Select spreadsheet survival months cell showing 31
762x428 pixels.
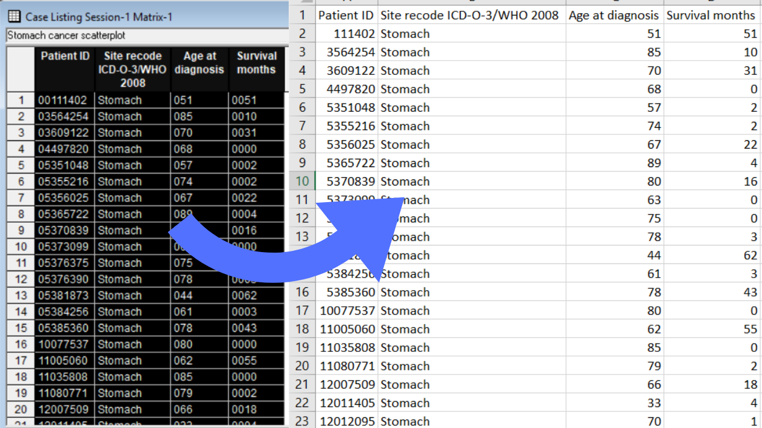point(713,70)
